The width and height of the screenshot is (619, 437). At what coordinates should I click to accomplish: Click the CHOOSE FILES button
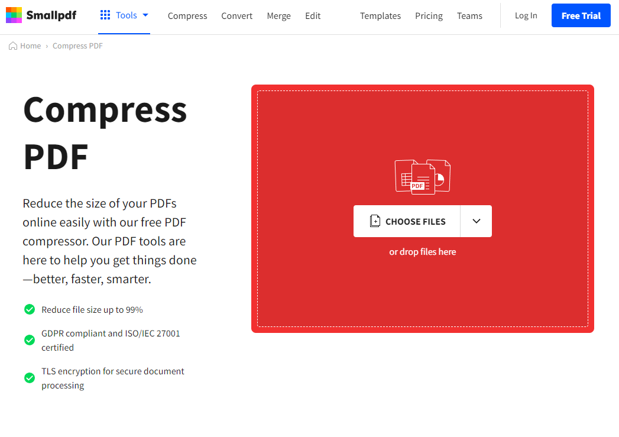[407, 221]
